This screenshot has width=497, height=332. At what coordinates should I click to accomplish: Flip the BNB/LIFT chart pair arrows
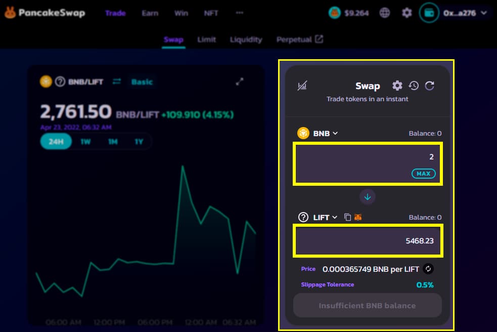tap(117, 81)
